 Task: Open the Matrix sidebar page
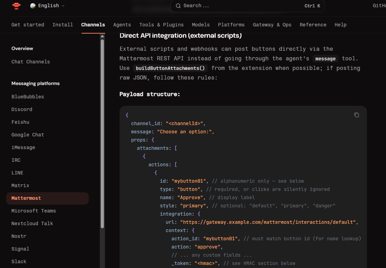pos(20,185)
